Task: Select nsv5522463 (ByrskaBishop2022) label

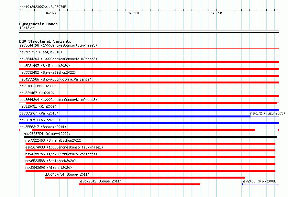Action: (53, 140)
